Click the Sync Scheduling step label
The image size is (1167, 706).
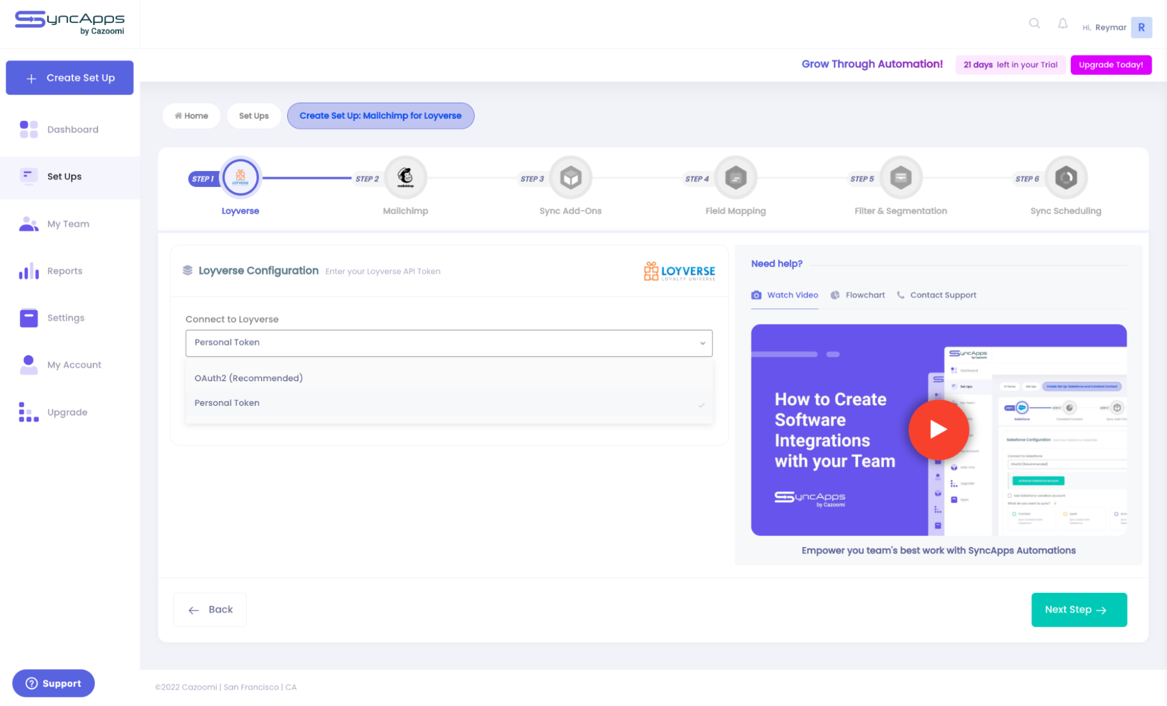[x=1065, y=211]
